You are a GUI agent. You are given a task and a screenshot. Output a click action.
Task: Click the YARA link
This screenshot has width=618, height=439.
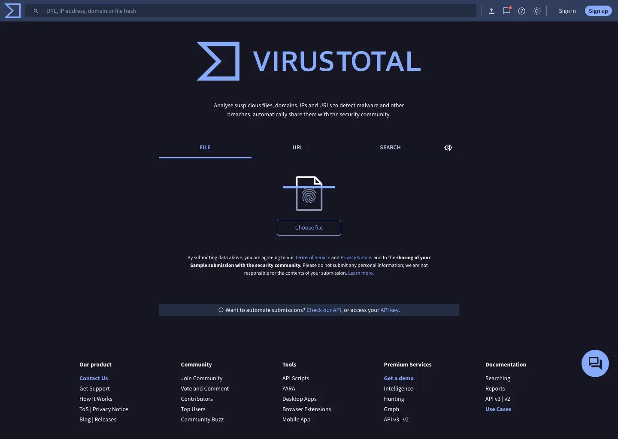(x=289, y=389)
